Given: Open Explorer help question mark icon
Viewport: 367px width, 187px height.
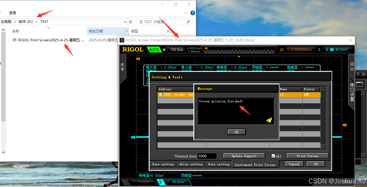Looking at the screenshot, I should coord(193,13).
